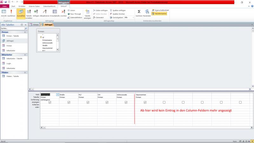Click the search magnifier in navigation pane
Viewport: 254px width, 143px height.
click(x=26, y=28)
